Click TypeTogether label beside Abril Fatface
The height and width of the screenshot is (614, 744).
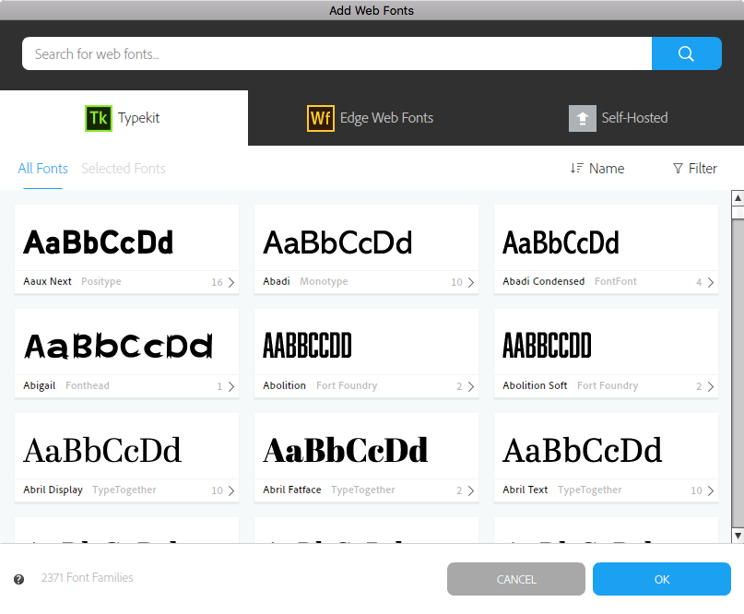pos(363,490)
